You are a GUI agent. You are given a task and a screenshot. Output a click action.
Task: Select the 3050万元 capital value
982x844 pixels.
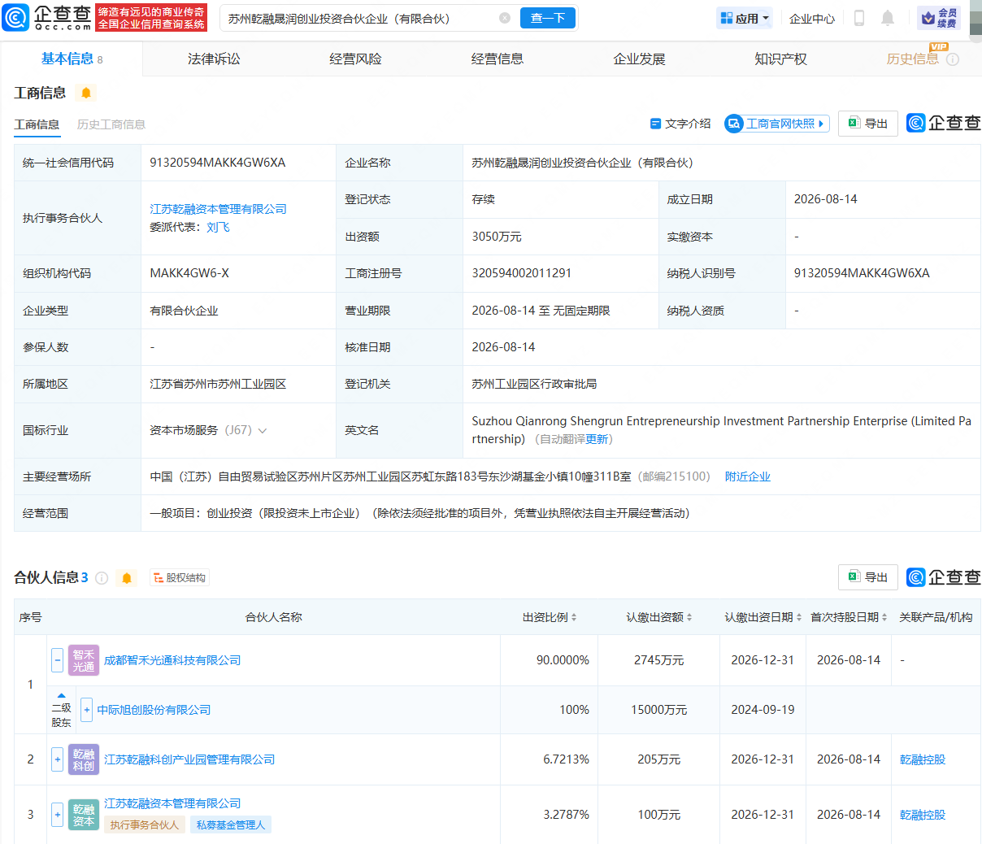point(497,237)
